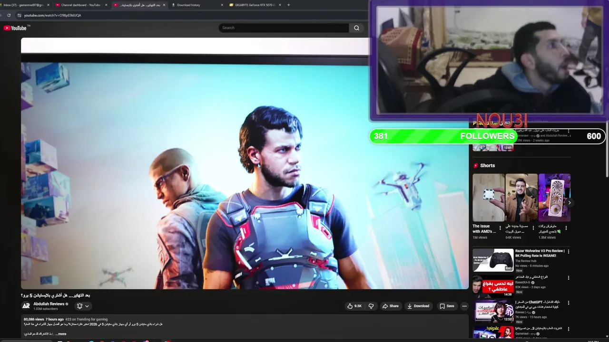Switch to the Channel dashboard - YouTube tab

click(80, 5)
